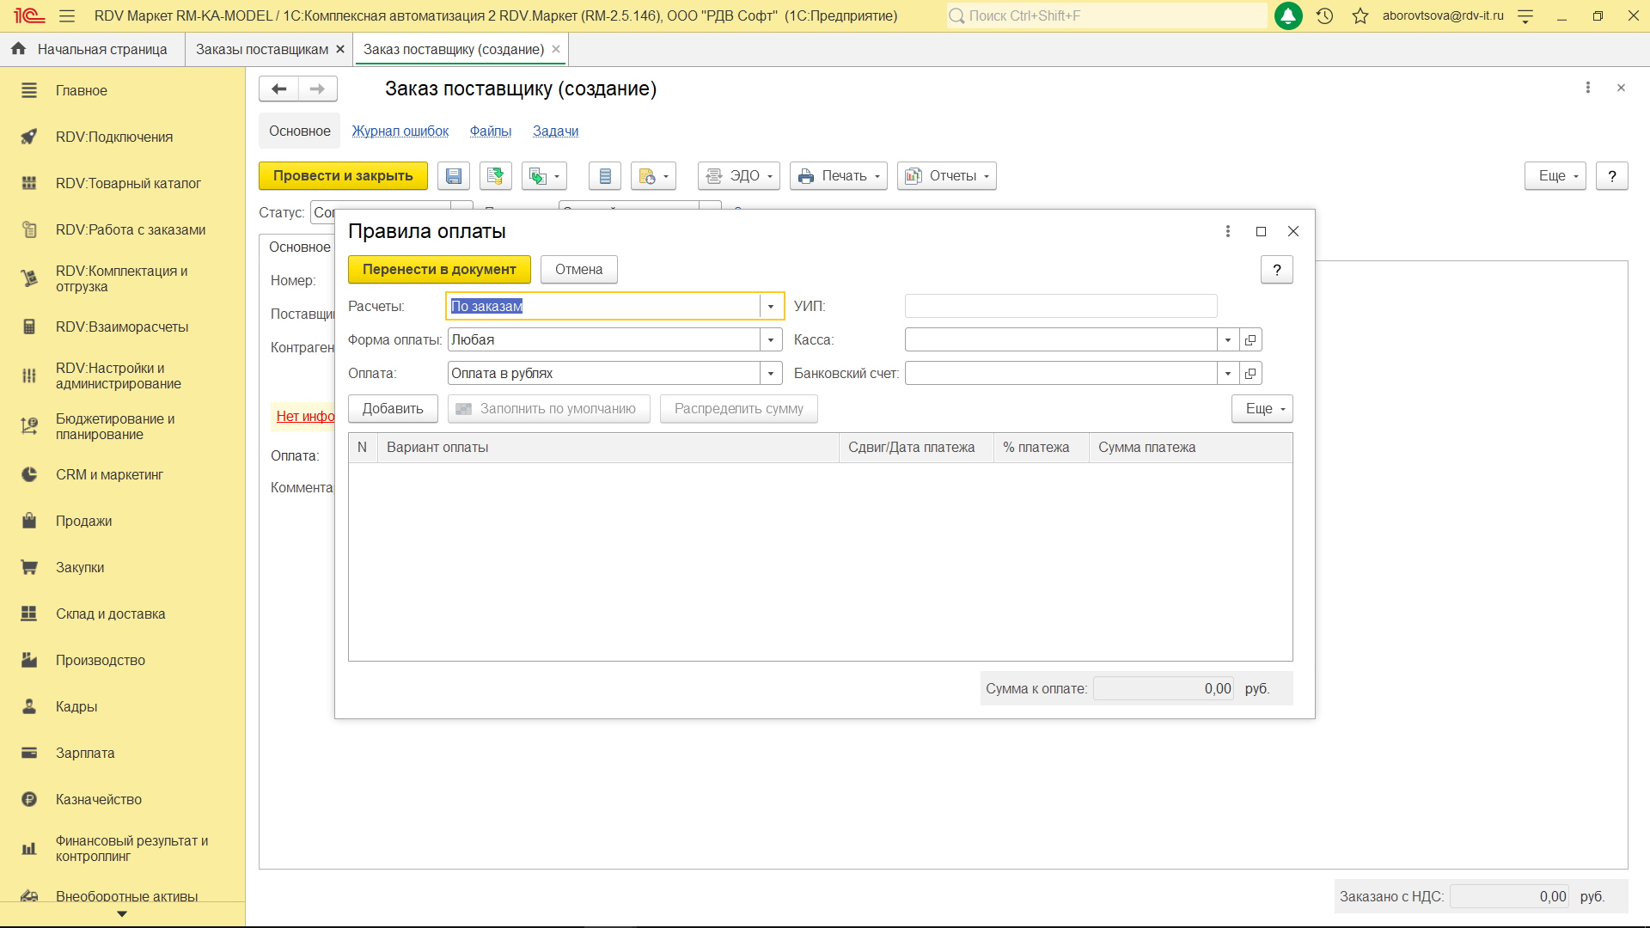Open the history clock icon
This screenshot has height=928, width=1650.
(1324, 15)
